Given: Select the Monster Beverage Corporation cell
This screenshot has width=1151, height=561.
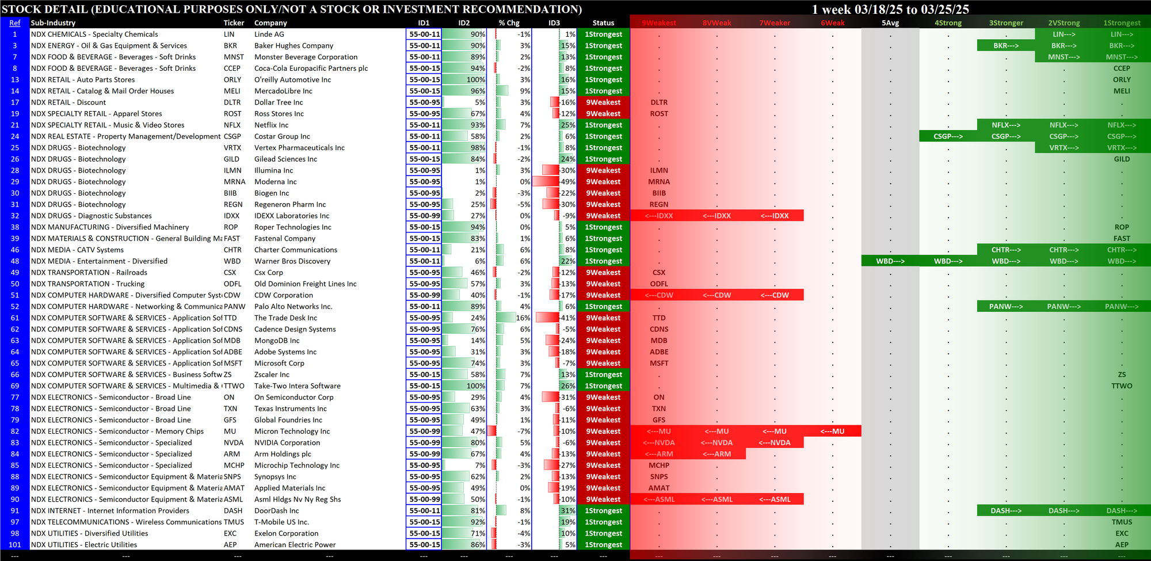Looking at the screenshot, I should (306, 57).
